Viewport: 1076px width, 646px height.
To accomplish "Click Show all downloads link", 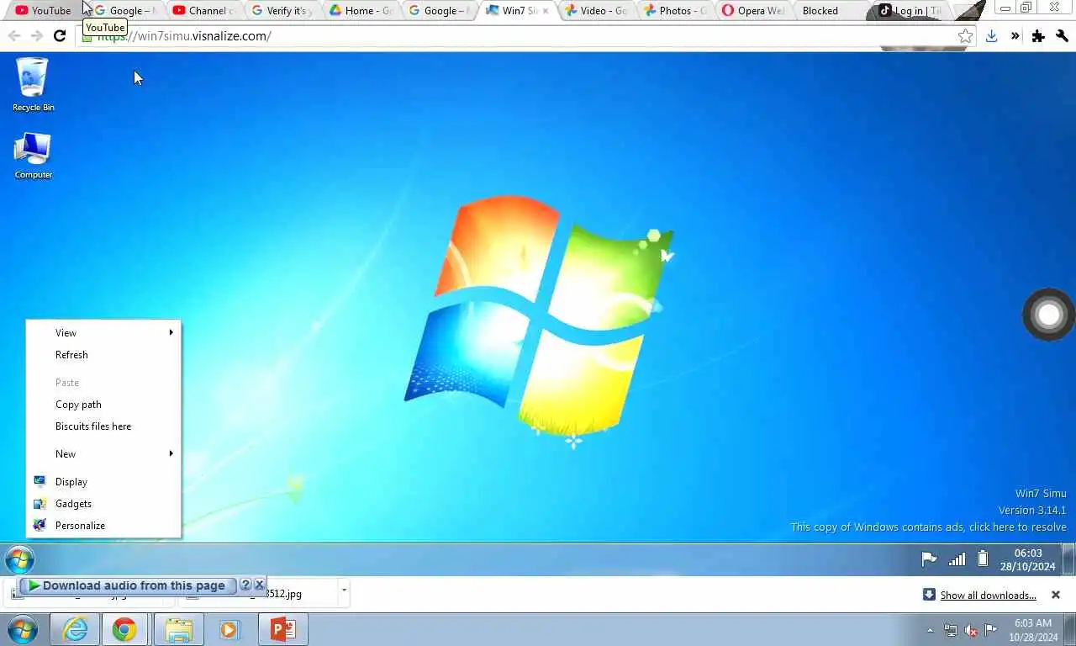I will click(x=988, y=596).
